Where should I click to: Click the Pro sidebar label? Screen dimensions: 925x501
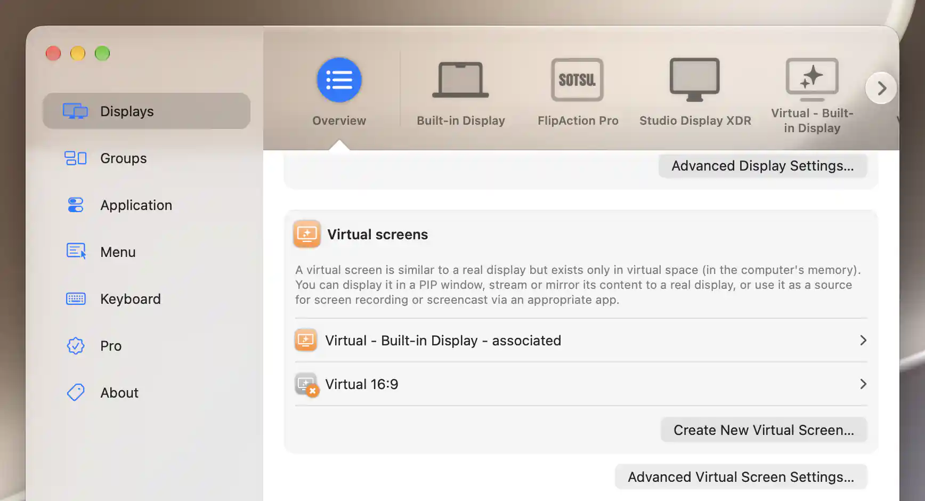[111, 346]
